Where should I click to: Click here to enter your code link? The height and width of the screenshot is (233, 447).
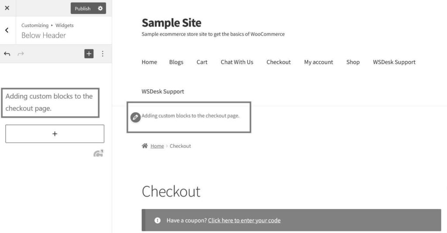click(244, 220)
